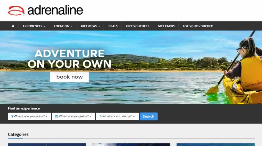Open USE YOUR VOUCHER page
This screenshot has height=146, width=262.
pyautogui.click(x=198, y=26)
